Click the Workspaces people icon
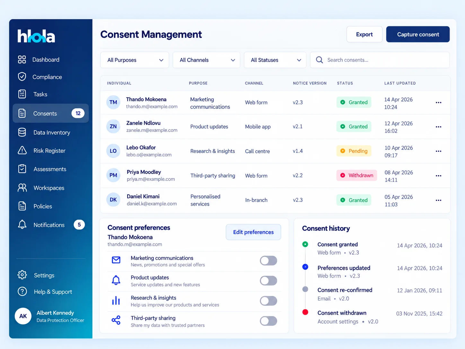Image resolution: width=465 pixels, height=349 pixels. pyautogui.click(x=22, y=188)
